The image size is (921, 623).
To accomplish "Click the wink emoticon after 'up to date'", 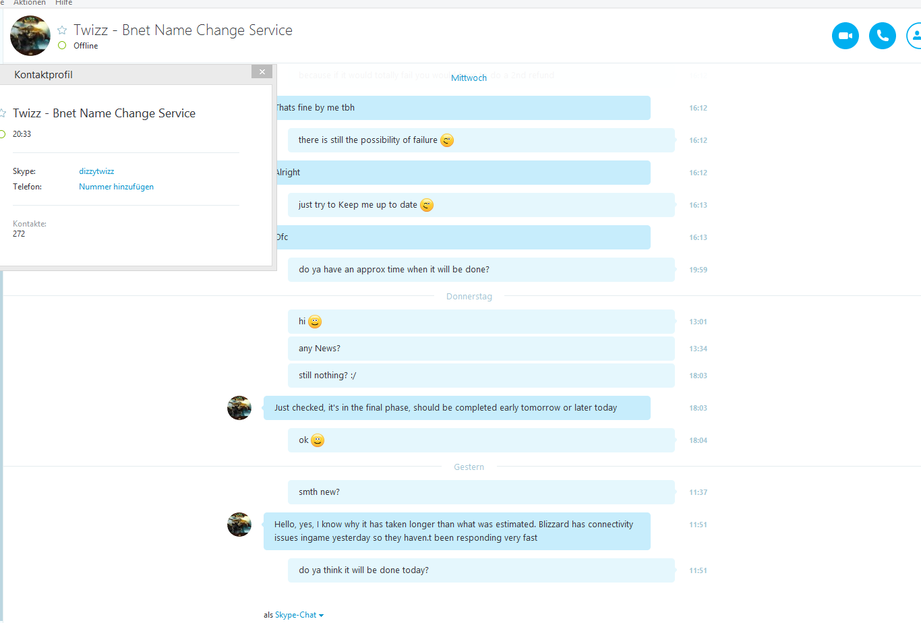I will [x=427, y=205].
